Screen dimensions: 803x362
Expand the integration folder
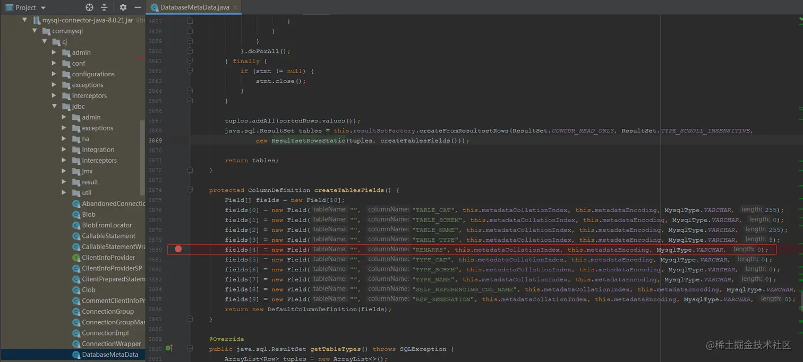[x=64, y=149]
